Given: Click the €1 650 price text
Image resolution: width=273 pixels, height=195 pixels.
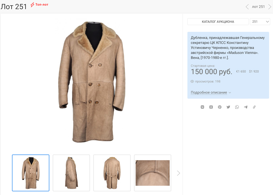Looking at the screenshot, I should click(x=241, y=72).
